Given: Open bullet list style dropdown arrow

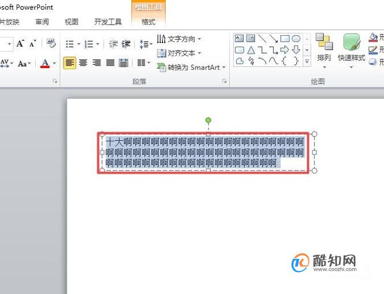Looking at the screenshot, I should point(79,44).
